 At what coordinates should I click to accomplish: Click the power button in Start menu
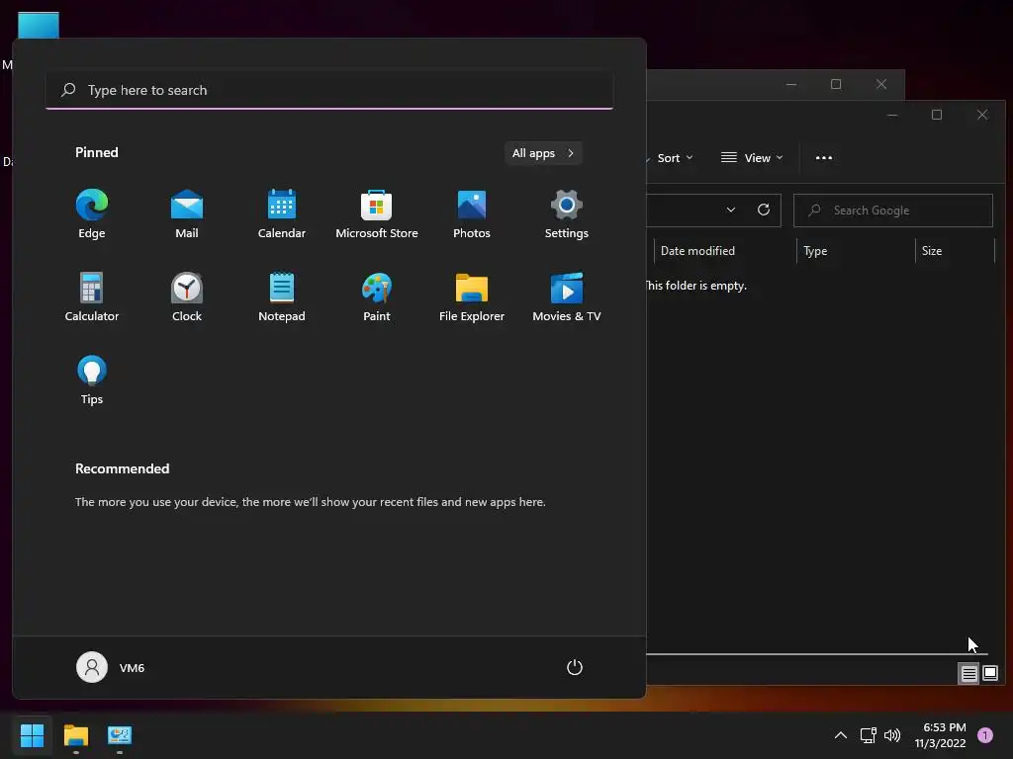point(575,667)
